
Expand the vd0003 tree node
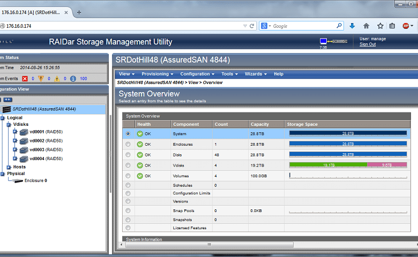click(x=15, y=150)
